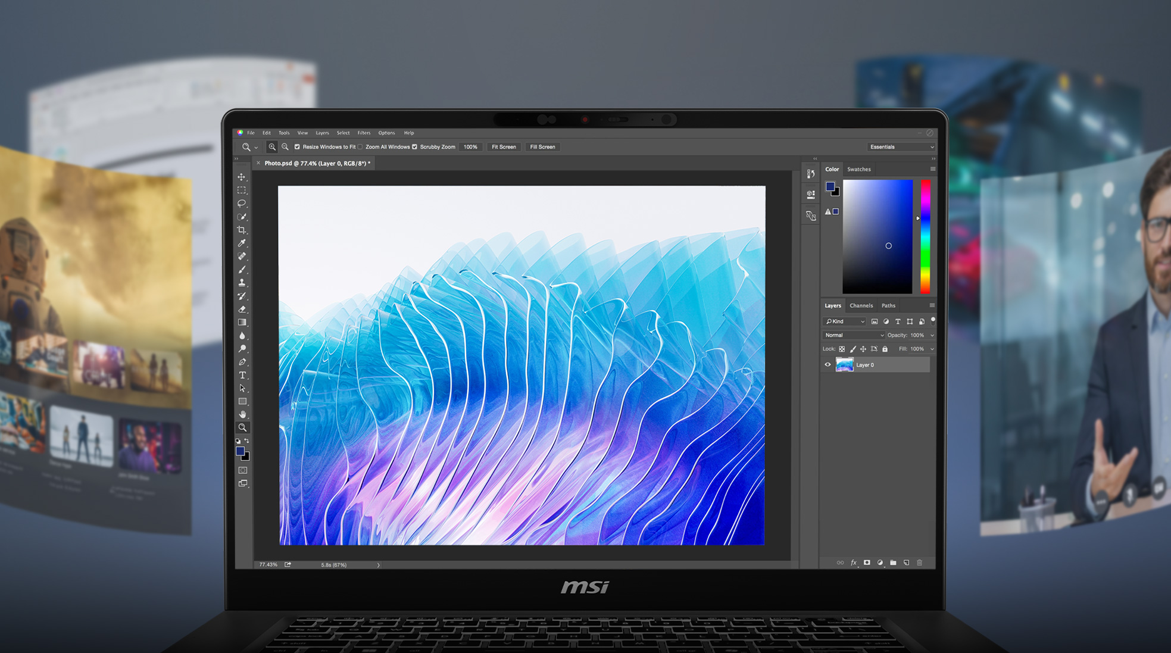The height and width of the screenshot is (653, 1171).
Task: Enable the Zoom All Windows checkbox
Action: coord(360,146)
